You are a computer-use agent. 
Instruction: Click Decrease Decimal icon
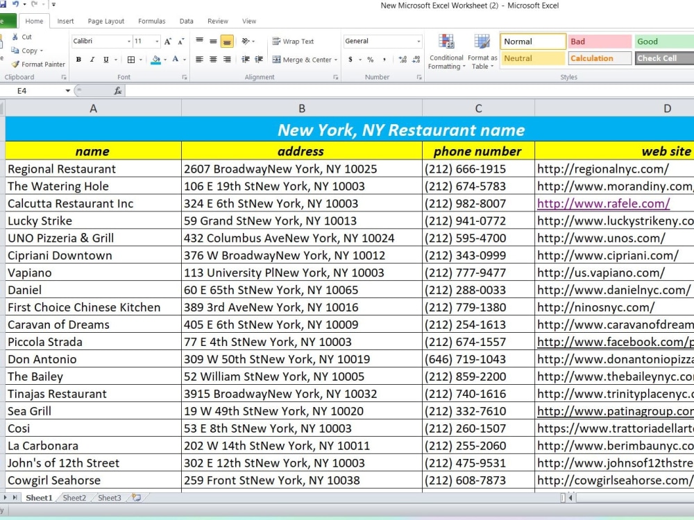[416, 59]
